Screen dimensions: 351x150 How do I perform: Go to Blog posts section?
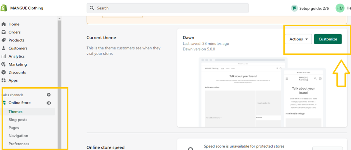(18, 120)
